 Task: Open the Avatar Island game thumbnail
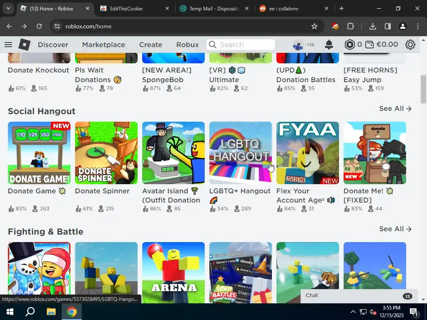pyautogui.click(x=173, y=153)
